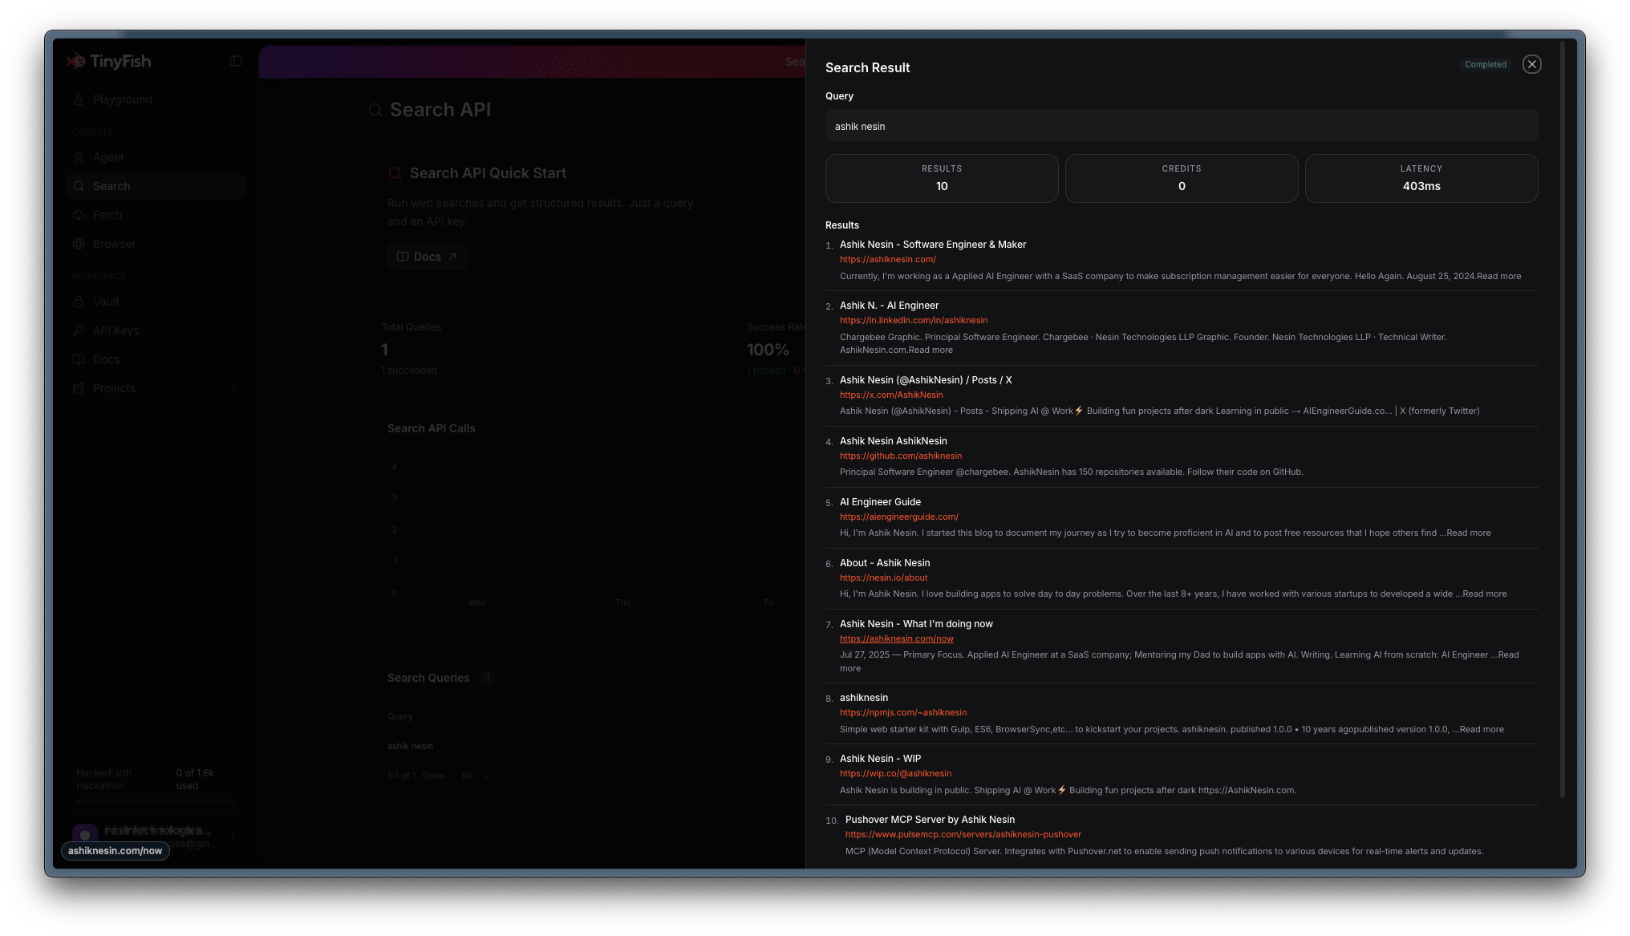Click the "Search API Calls" chart heading
The width and height of the screenshot is (1630, 936).
pyautogui.click(x=432, y=428)
